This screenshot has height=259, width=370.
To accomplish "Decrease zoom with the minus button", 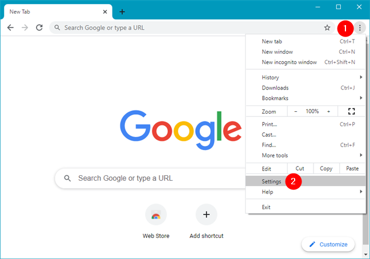I will (296, 111).
